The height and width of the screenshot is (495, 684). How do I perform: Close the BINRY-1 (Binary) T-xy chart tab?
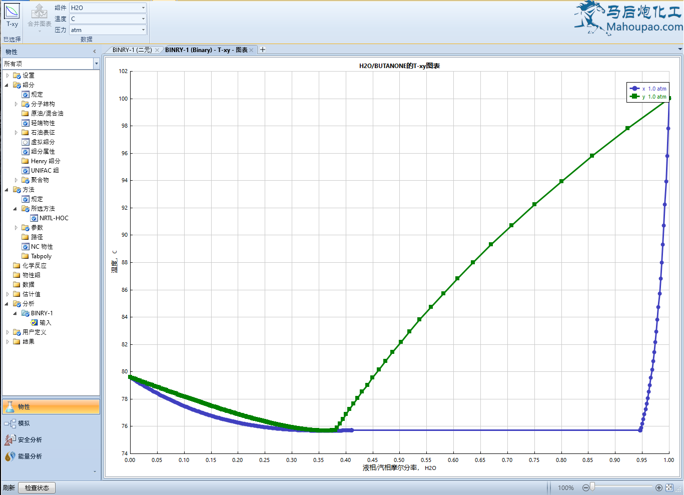(x=251, y=50)
